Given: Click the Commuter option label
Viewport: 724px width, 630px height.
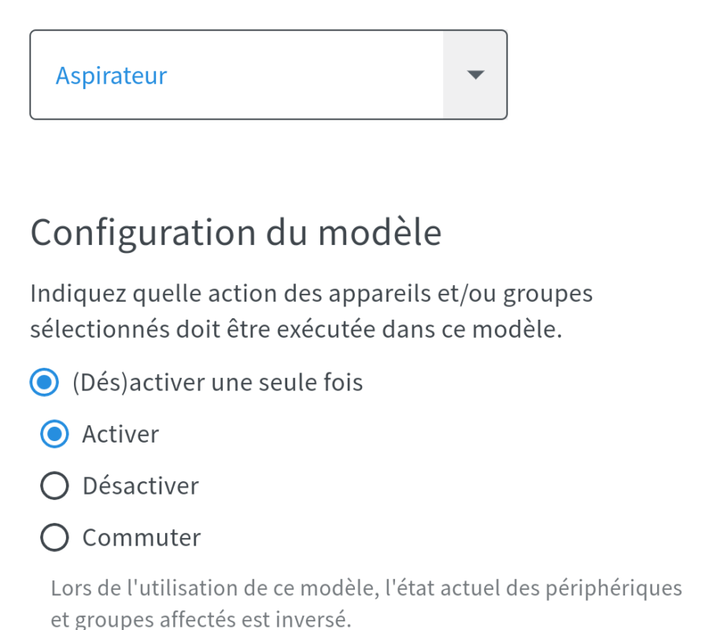Looking at the screenshot, I should click(x=142, y=538).
